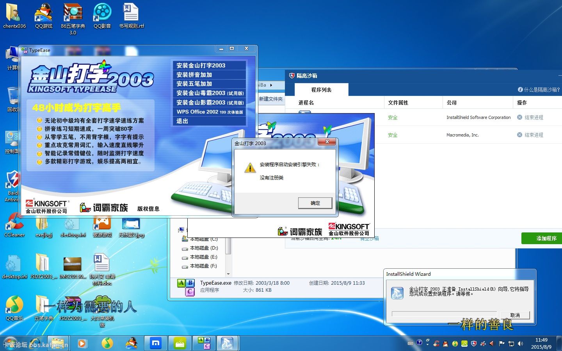This screenshot has height=351, width=562.
Task: Open Action Center flag tray icon
Action: pos(502,344)
